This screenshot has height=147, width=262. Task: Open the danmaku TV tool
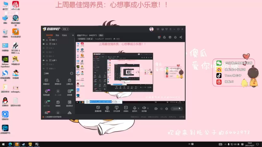(x=58, y=103)
